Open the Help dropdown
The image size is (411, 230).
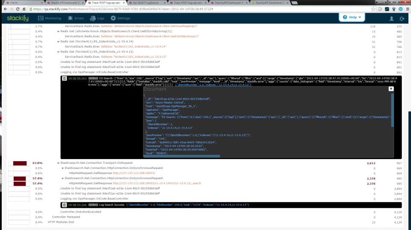pyautogui.click(x=352, y=17)
